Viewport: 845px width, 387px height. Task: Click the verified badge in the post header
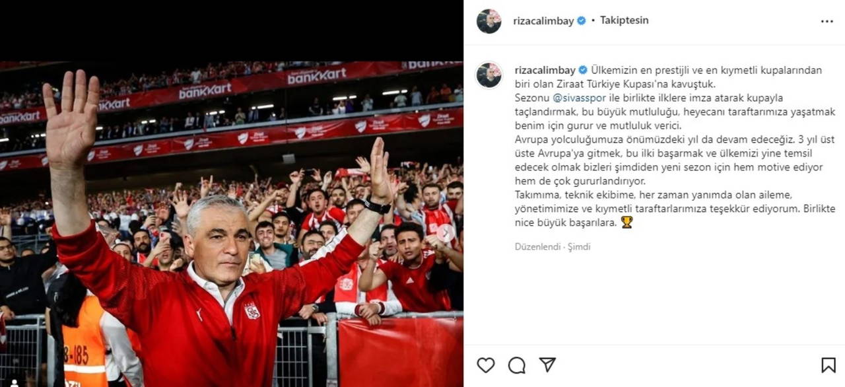pos(582,20)
